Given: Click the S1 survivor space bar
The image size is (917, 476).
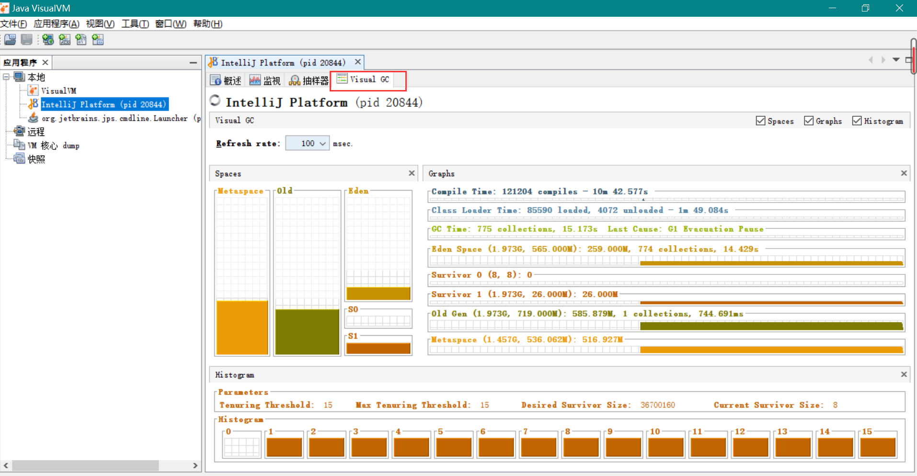Looking at the screenshot, I should (378, 348).
